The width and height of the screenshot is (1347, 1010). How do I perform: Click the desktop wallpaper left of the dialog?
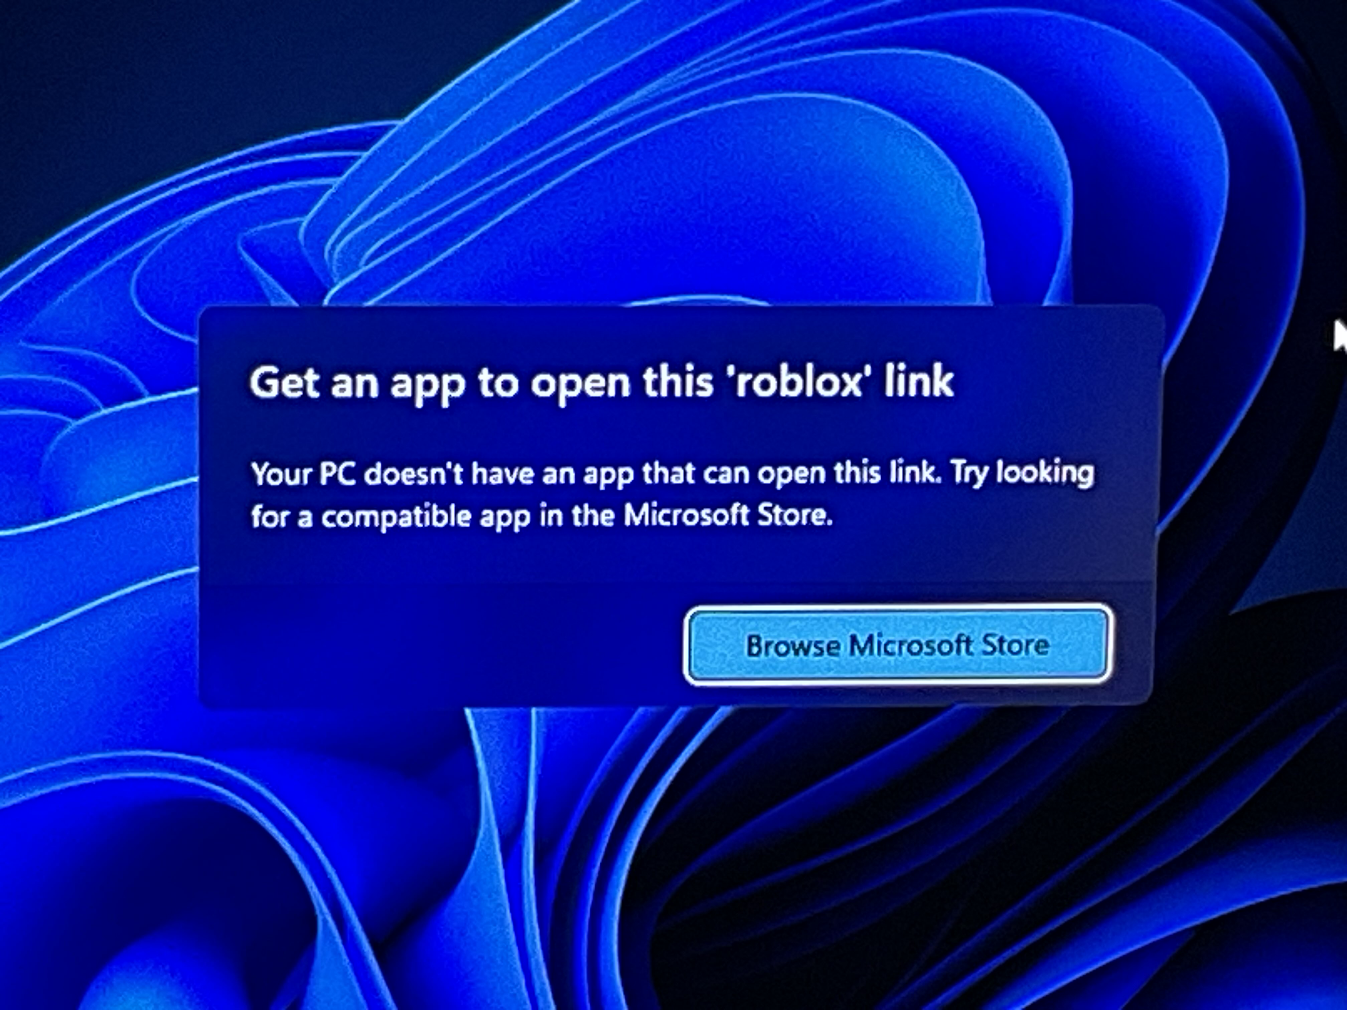pyautogui.click(x=98, y=505)
